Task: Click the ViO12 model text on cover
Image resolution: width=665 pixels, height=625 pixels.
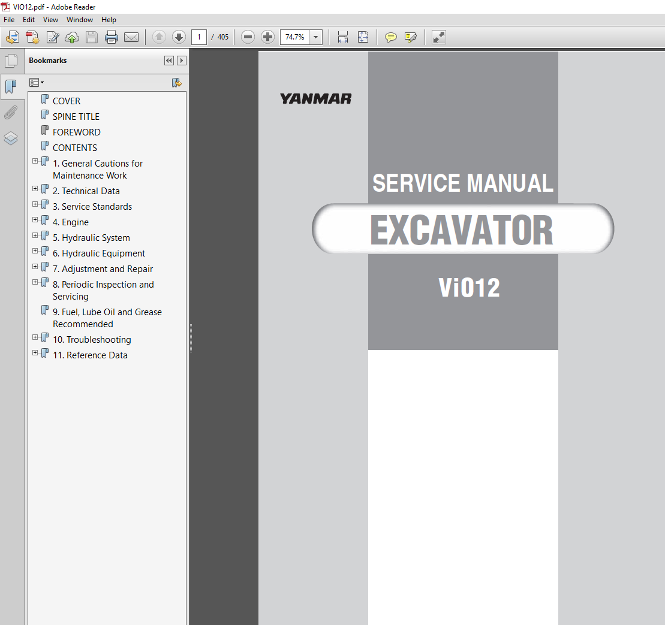Action: pos(469,288)
